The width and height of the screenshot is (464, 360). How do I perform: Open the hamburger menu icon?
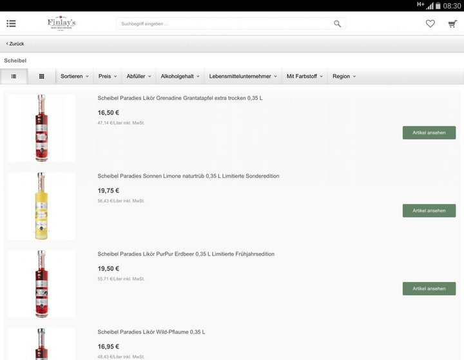(x=11, y=24)
